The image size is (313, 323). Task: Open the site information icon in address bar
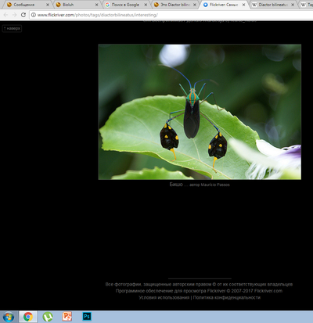(34, 15)
